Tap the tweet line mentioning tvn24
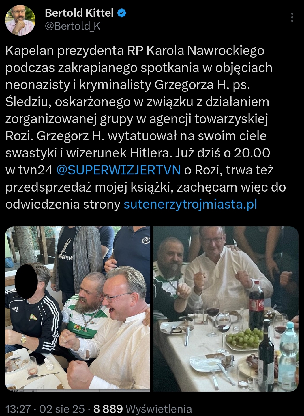304x416 pixels. pyautogui.click(x=139, y=170)
